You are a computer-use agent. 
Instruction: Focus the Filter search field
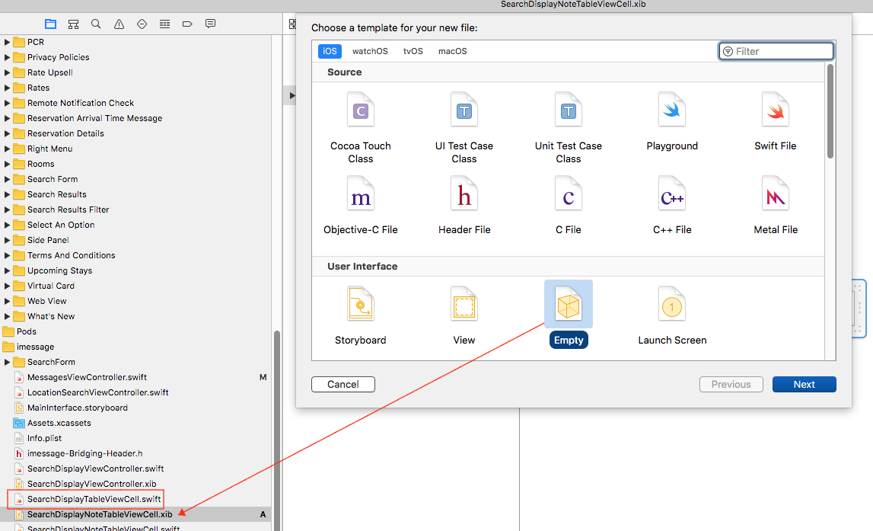click(x=776, y=51)
